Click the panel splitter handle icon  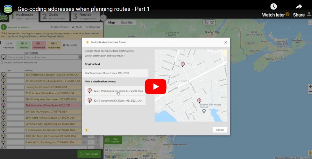pos(103,18)
